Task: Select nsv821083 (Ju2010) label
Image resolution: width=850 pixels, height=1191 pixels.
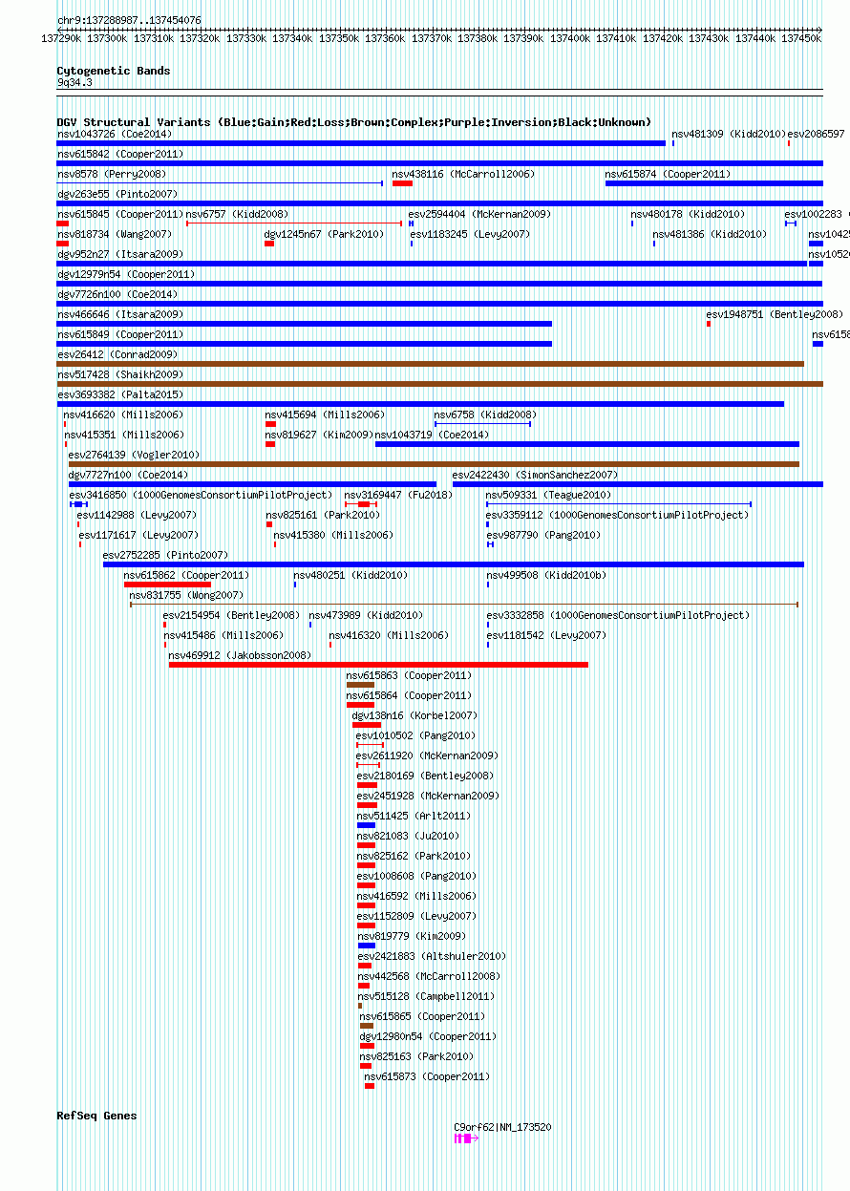Action: tap(408, 836)
